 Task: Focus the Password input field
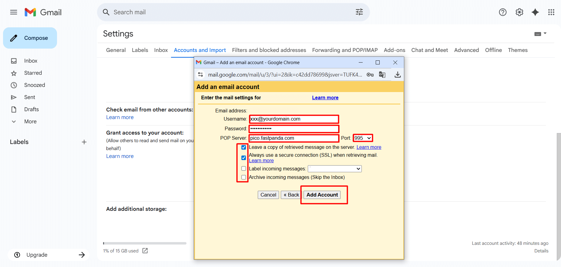[294, 128]
